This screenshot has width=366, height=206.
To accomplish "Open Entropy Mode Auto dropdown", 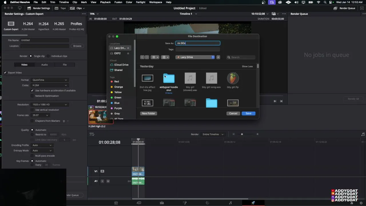I will click(x=42, y=151).
